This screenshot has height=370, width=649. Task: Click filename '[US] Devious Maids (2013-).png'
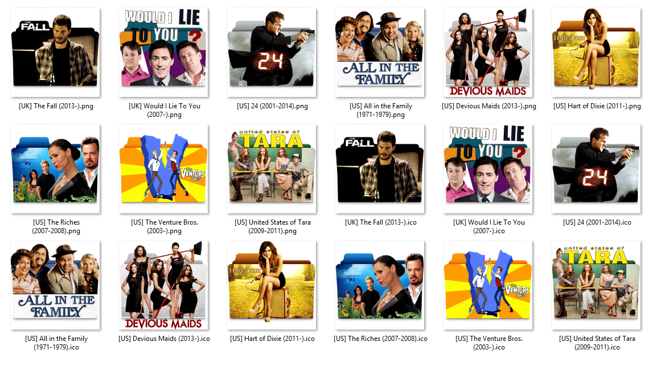489,106
